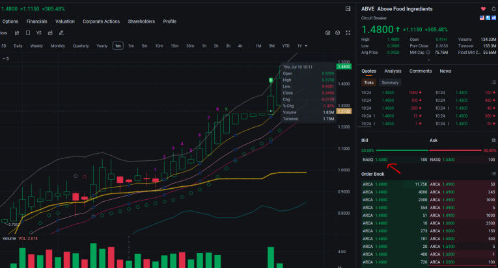
Task: Select the 15m timeframe
Action: (x=174, y=46)
